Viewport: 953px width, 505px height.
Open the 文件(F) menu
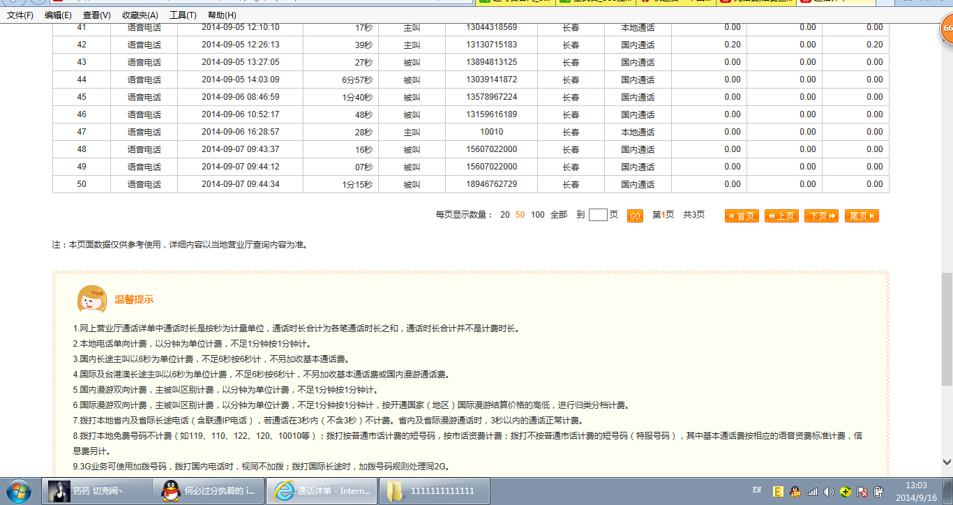coord(20,15)
